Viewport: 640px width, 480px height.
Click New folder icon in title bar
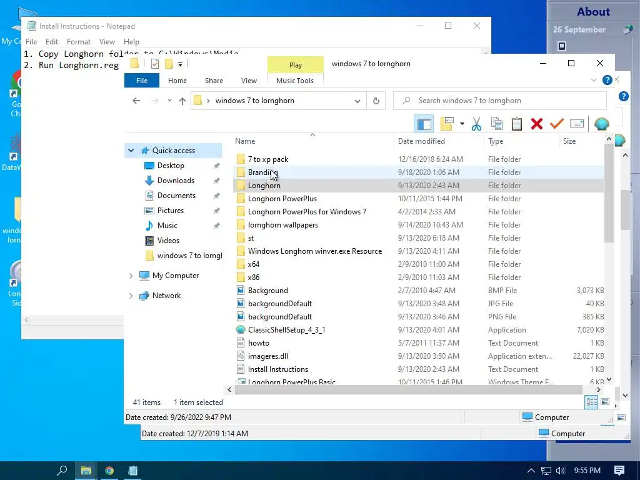tap(169, 64)
